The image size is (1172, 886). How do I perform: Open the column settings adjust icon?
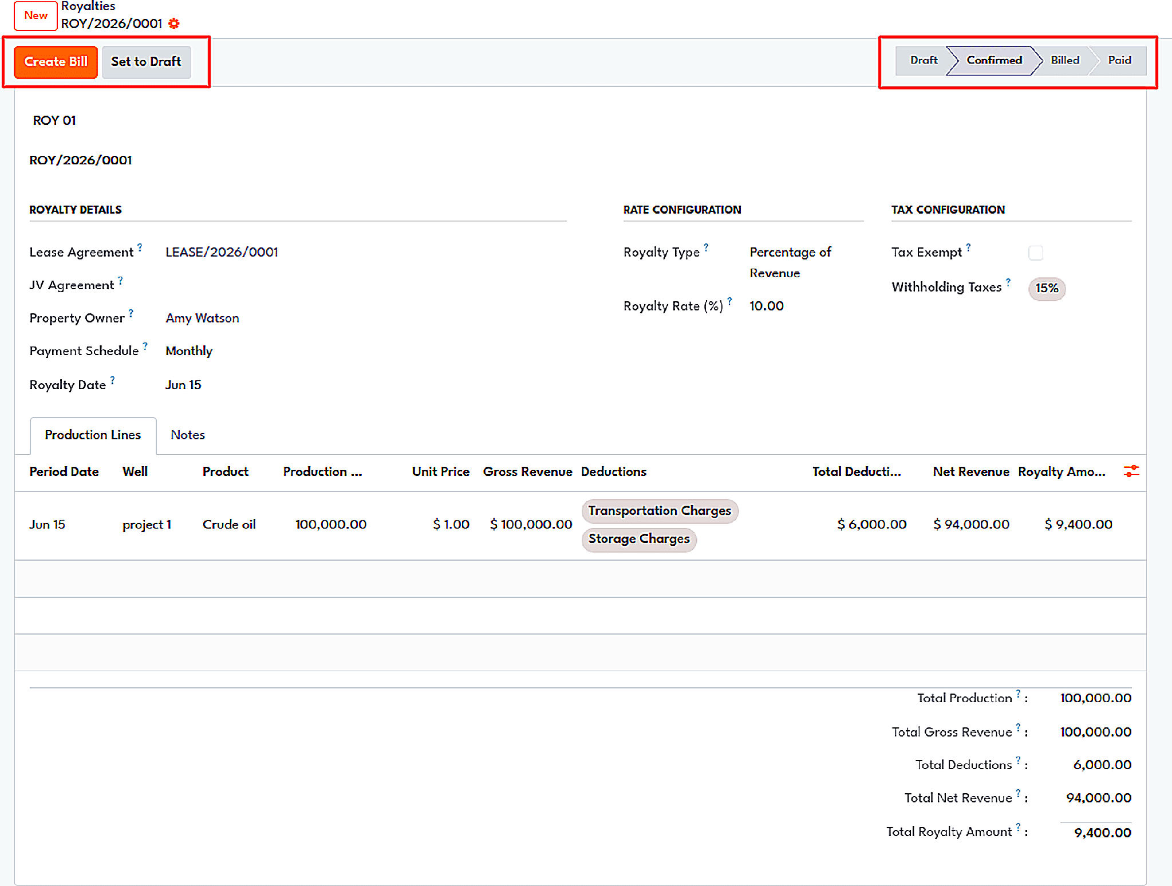click(1131, 471)
